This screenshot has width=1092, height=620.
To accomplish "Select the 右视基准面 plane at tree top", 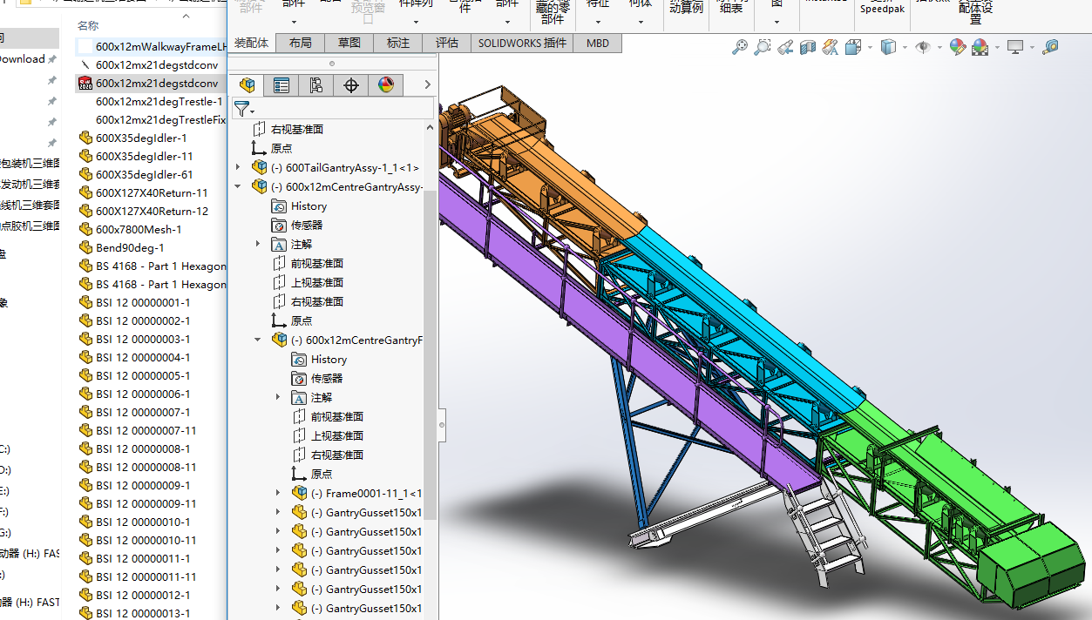I will click(296, 129).
